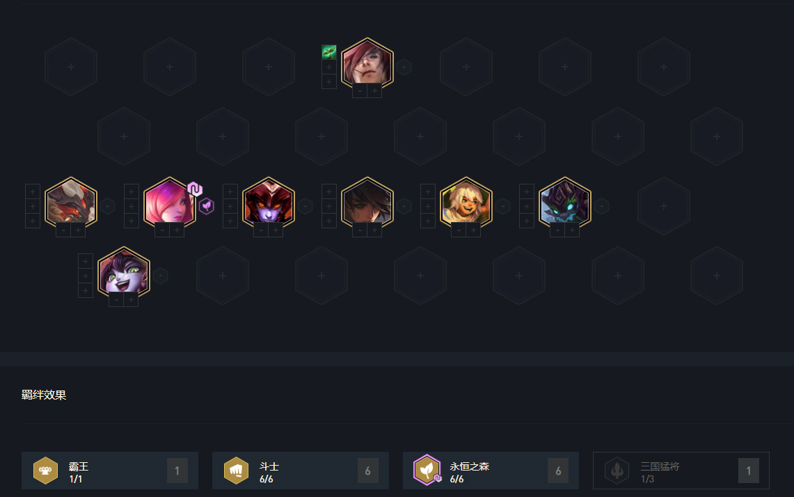Open Sett's second item slot
Viewport: 794px width, 497px height.
click(329, 67)
